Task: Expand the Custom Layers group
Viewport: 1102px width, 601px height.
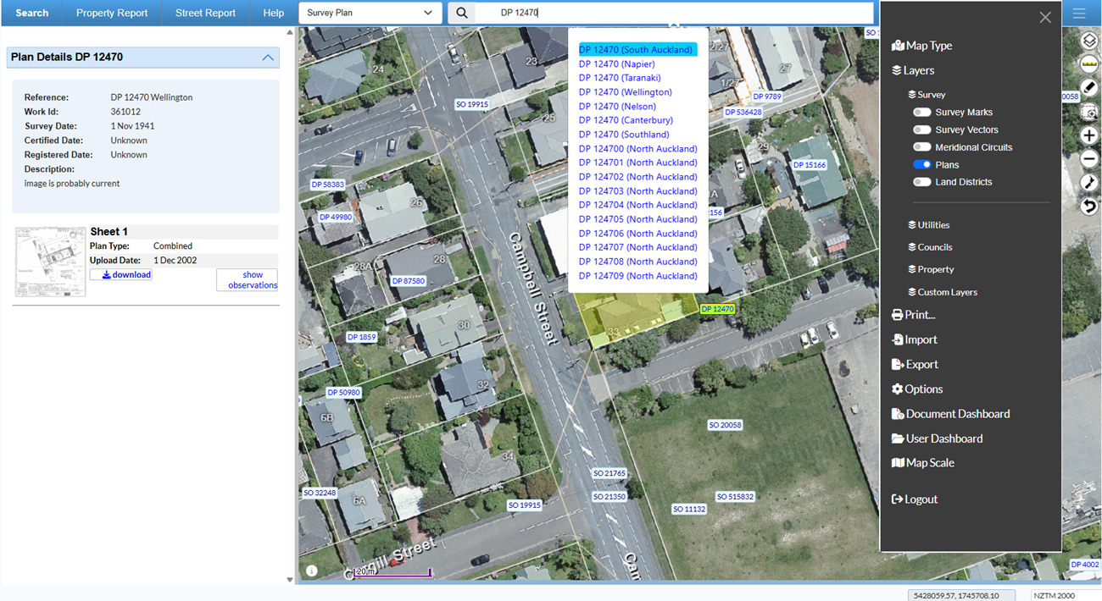Action: pyautogui.click(x=943, y=292)
